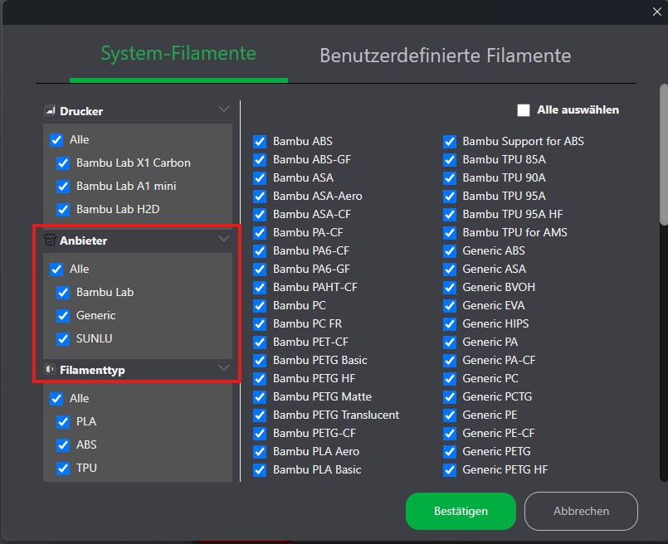
Task: Deselect Bambu PA6-GF filament
Action: tap(260, 270)
